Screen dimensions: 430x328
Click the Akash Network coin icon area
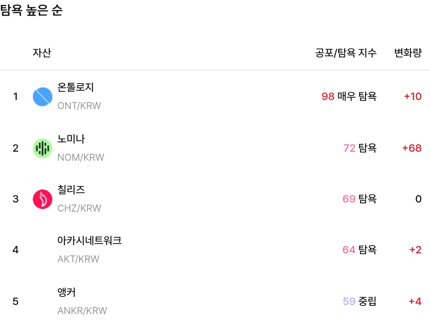coord(43,250)
